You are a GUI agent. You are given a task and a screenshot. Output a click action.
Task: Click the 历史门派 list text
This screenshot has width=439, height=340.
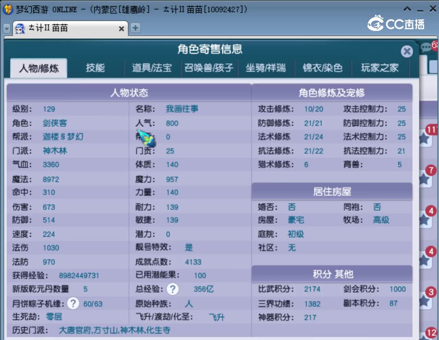click(115, 330)
